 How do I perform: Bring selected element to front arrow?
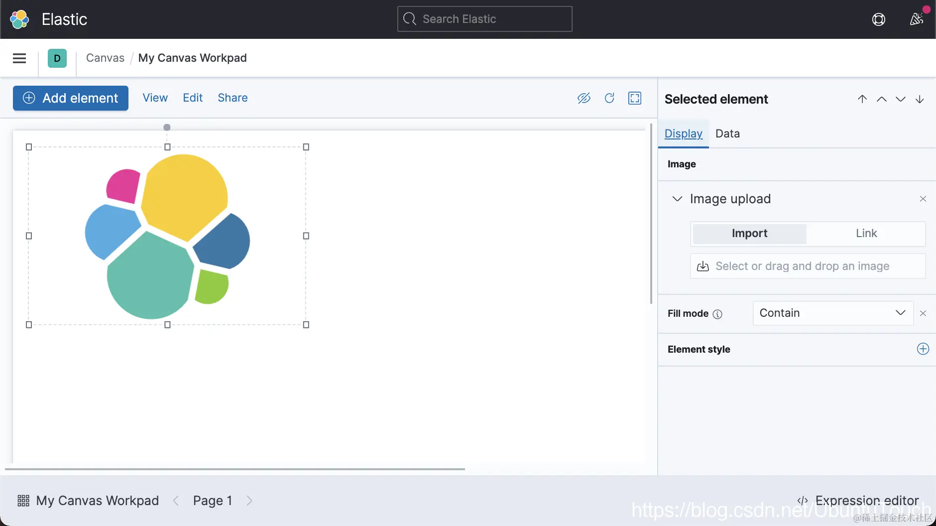click(x=862, y=99)
